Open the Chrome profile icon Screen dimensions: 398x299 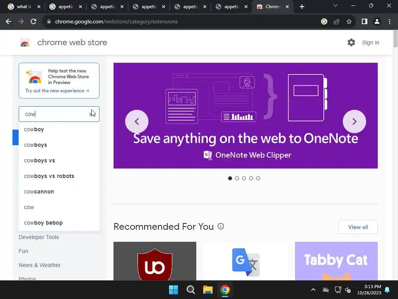point(377,22)
